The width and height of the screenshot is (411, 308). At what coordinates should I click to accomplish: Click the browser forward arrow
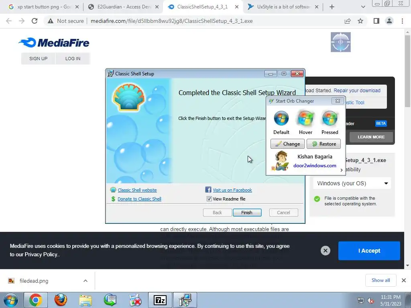pos(22,21)
